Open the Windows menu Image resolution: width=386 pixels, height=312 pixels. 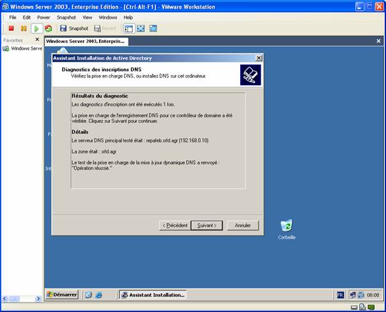tap(108, 17)
